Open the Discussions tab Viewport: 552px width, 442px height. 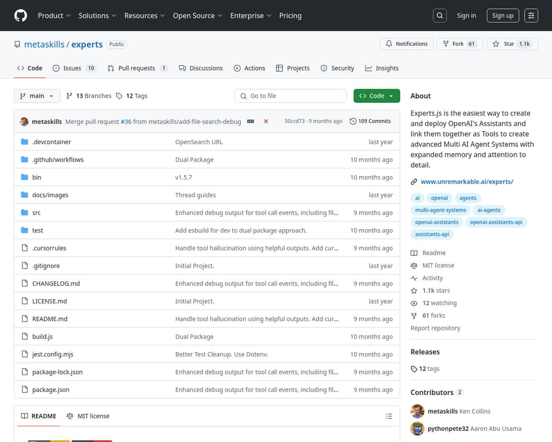coord(201,68)
